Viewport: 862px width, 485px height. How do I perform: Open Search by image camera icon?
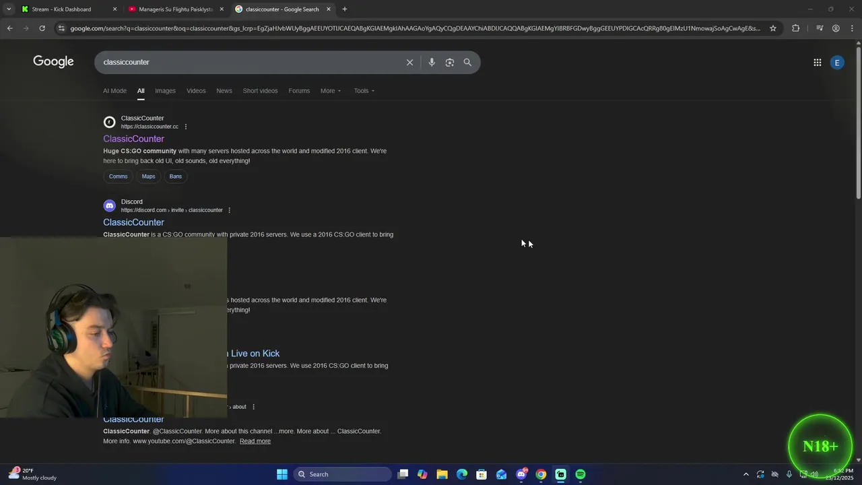pyautogui.click(x=450, y=62)
